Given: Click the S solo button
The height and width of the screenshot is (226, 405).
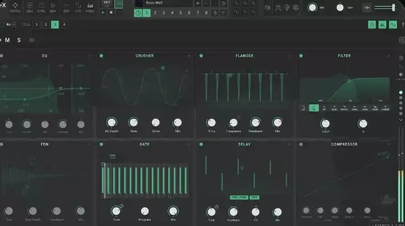Looking at the screenshot, I should pos(19,40).
